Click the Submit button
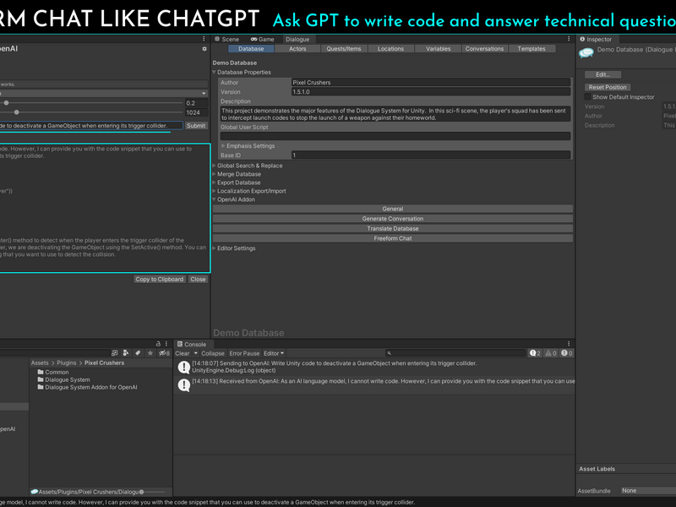The width and height of the screenshot is (676, 507). 196,125
